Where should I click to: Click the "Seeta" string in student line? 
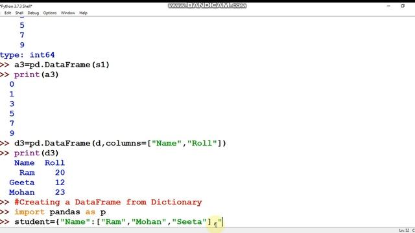189,221
